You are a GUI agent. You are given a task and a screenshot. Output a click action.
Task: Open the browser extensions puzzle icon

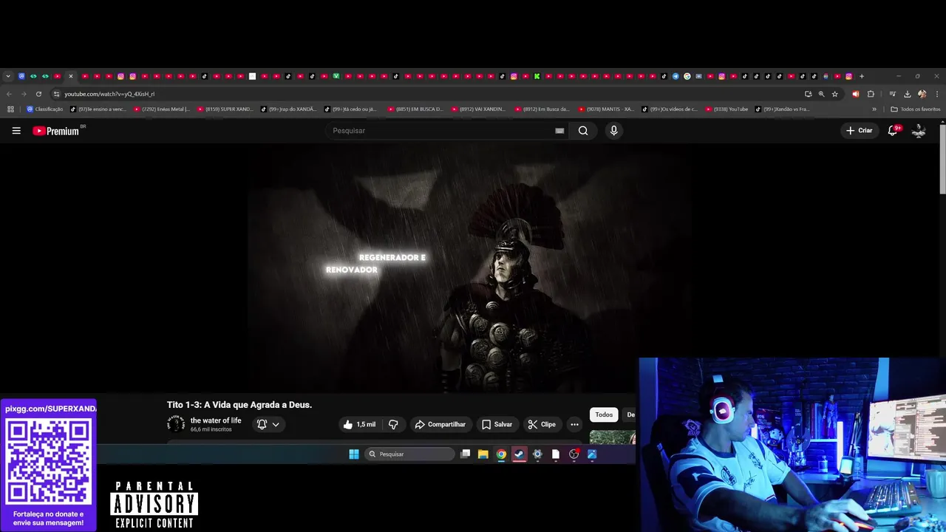(x=871, y=94)
